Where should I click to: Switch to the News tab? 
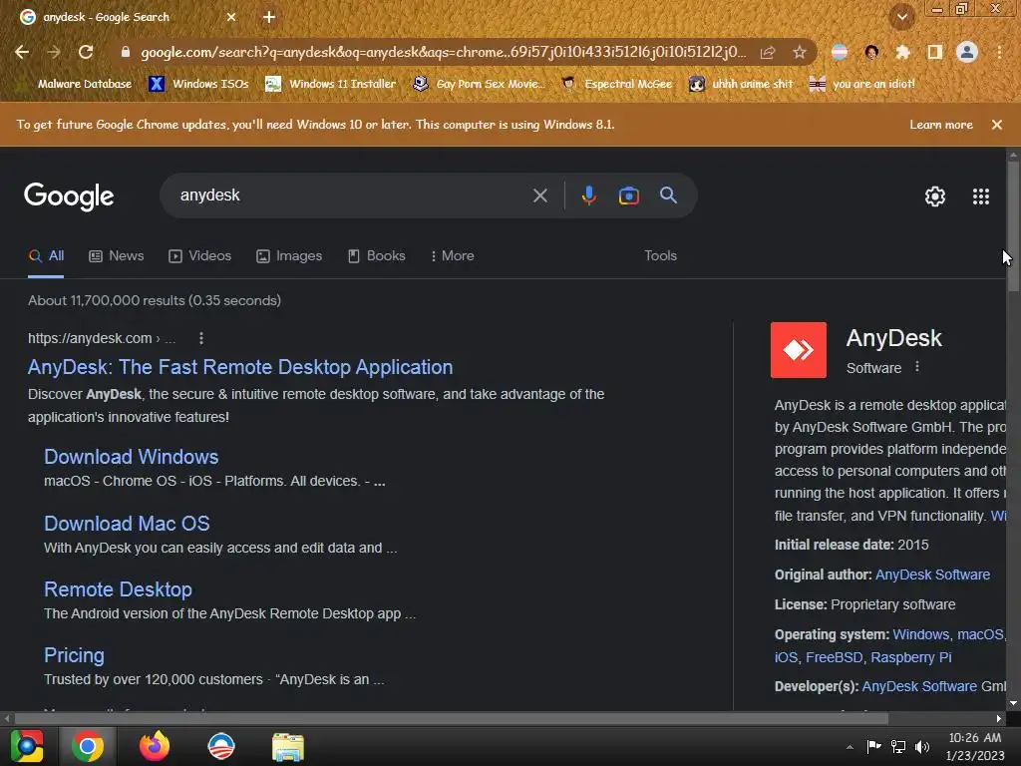tap(117, 256)
